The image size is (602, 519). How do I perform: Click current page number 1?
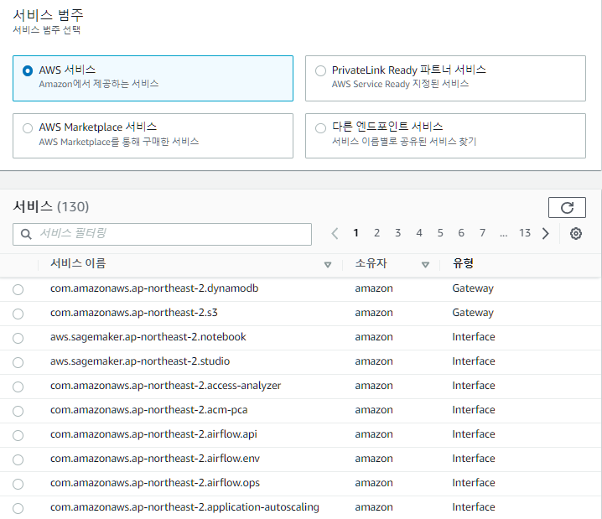coord(355,233)
